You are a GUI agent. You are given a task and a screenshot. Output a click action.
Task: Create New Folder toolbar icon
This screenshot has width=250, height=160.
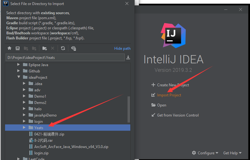(x=44, y=48)
